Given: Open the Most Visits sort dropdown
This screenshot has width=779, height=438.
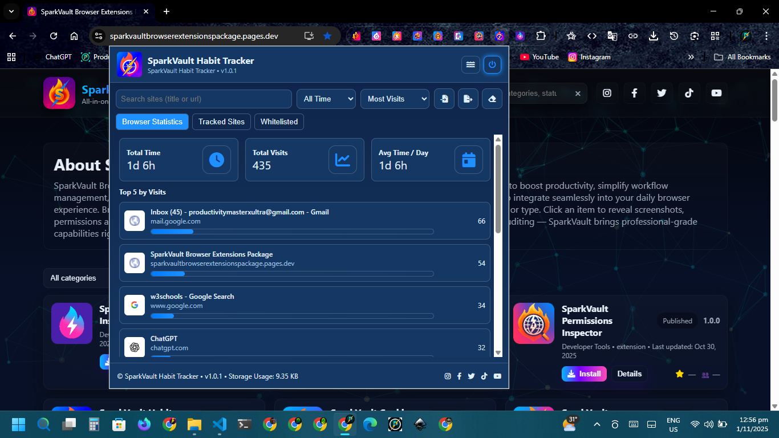Looking at the screenshot, I should pos(395,99).
